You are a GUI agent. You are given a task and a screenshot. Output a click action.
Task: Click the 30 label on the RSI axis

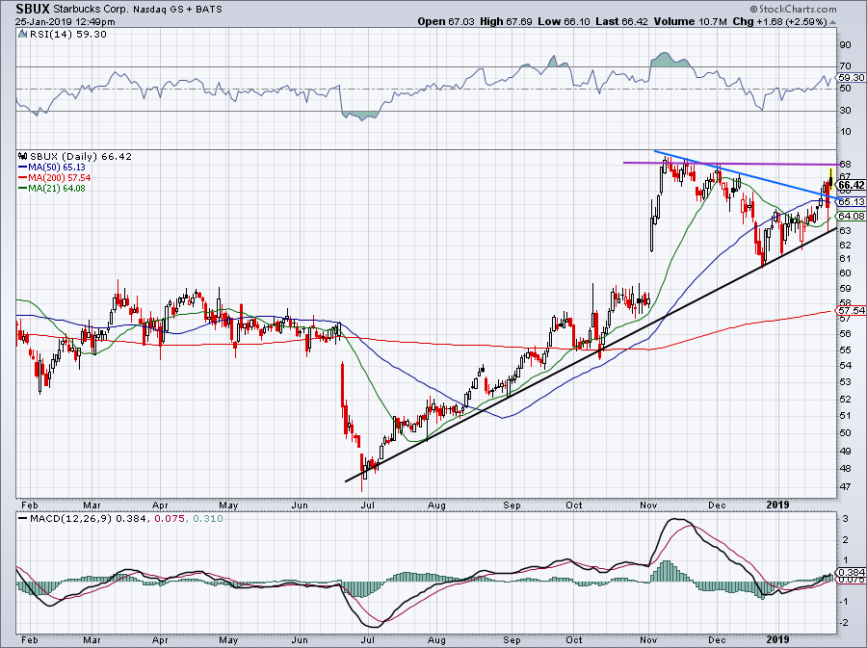click(845, 111)
